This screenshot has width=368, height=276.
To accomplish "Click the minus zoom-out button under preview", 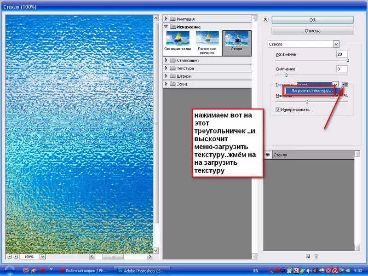I will point(9,257).
